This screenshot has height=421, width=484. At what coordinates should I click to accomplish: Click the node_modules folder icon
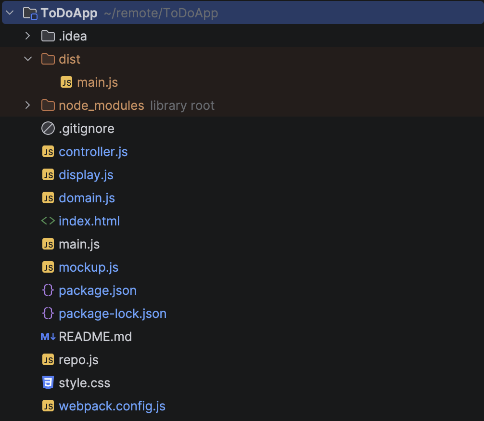coord(48,105)
